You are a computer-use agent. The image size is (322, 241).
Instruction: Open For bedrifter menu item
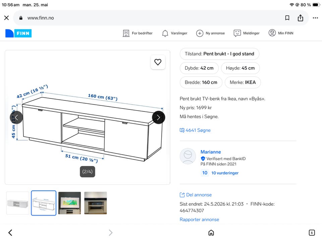click(x=138, y=33)
